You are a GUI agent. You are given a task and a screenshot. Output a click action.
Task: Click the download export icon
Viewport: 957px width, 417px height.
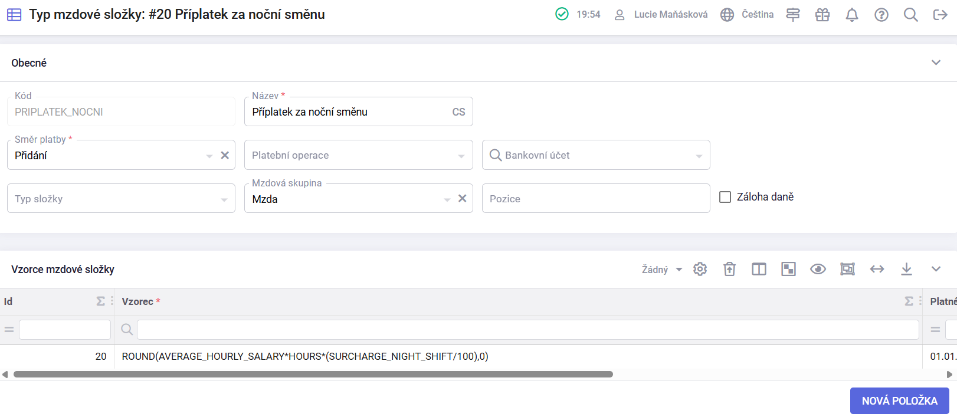[907, 269]
